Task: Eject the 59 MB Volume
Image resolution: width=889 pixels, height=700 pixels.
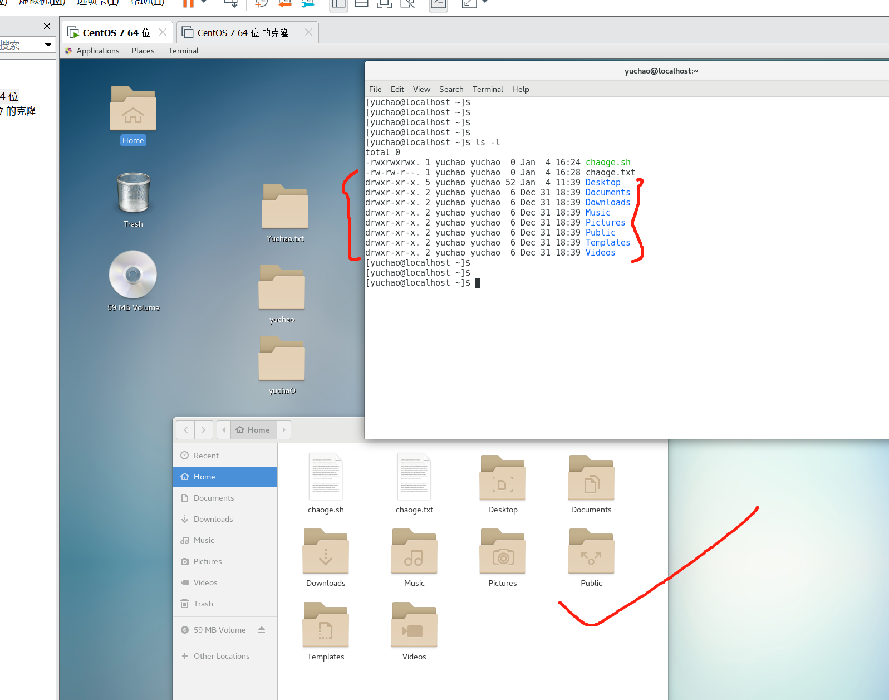Action: click(262, 630)
